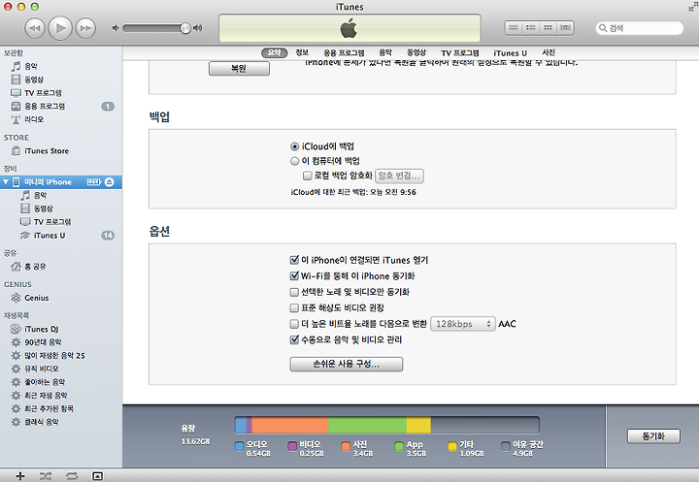699x482 pixels.
Task: Click the 암호 변경 button
Action: pos(399,176)
